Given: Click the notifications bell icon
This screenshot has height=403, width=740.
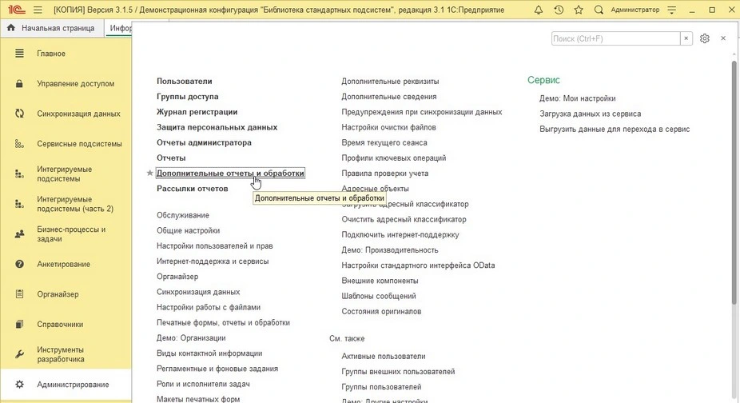Looking at the screenshot, I should click(540, 10).
